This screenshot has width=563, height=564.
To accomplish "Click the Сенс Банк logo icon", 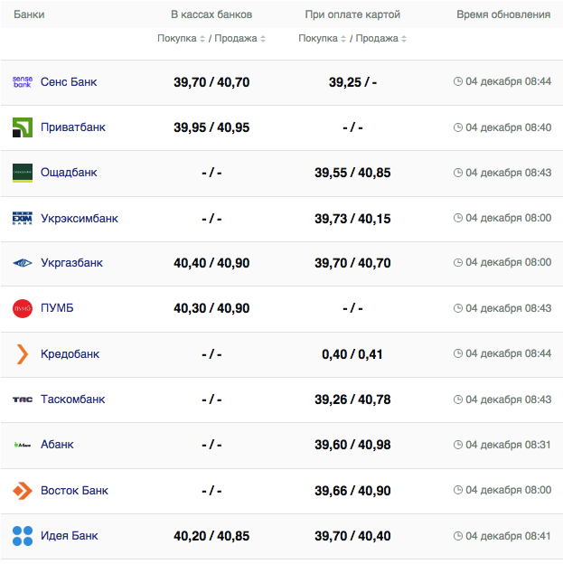I will [x=23, y=82].
